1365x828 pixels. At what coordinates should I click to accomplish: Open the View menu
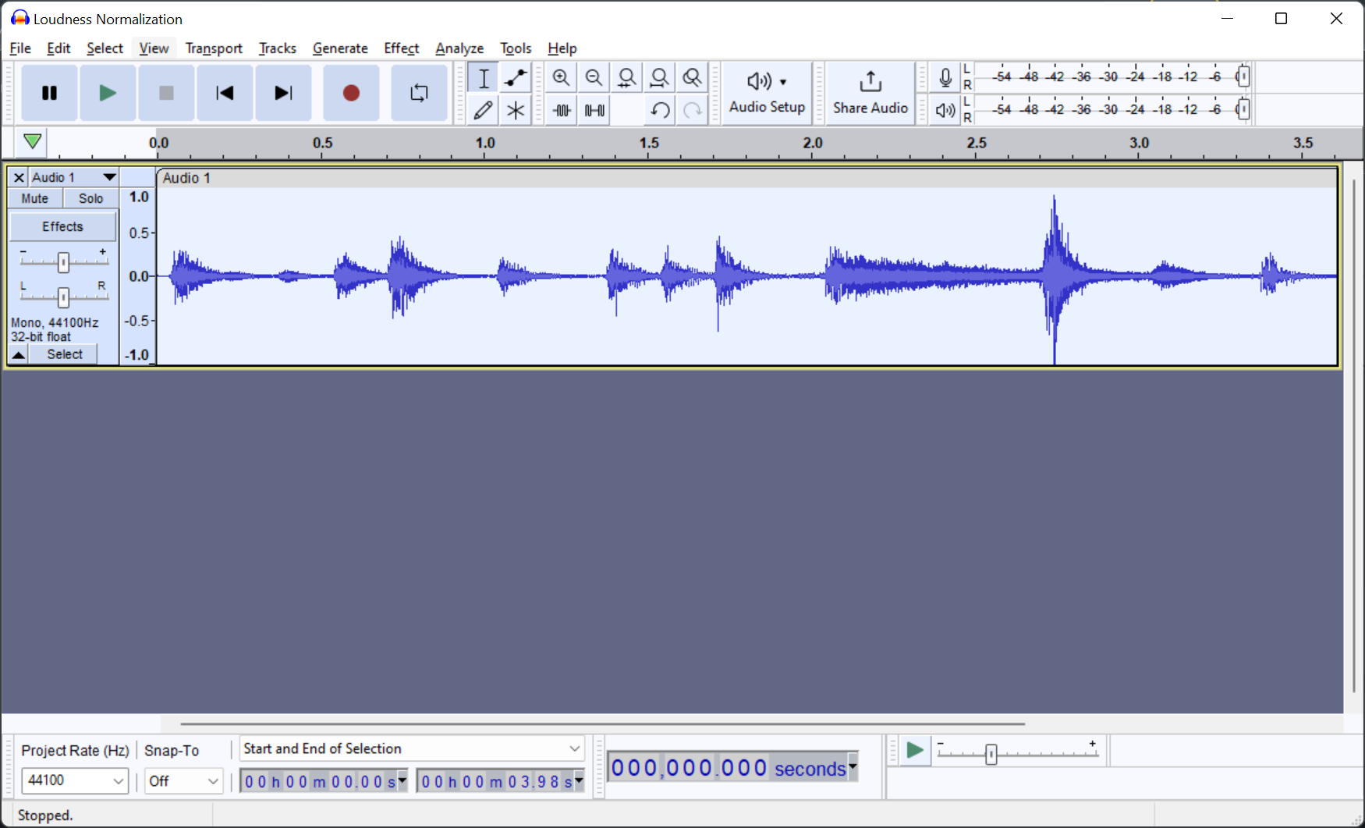pyautogui.click(x=154, y=48)
